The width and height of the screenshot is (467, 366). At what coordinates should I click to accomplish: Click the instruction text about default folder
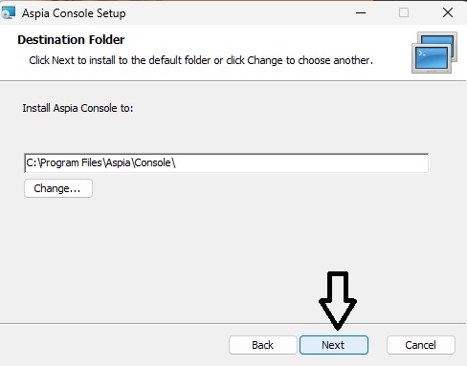(201, 60)
